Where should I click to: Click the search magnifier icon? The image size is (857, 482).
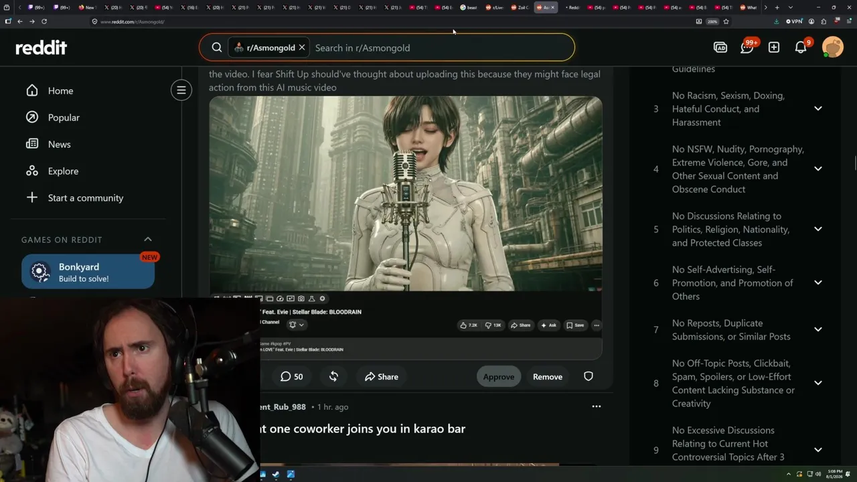click(217, 48)
